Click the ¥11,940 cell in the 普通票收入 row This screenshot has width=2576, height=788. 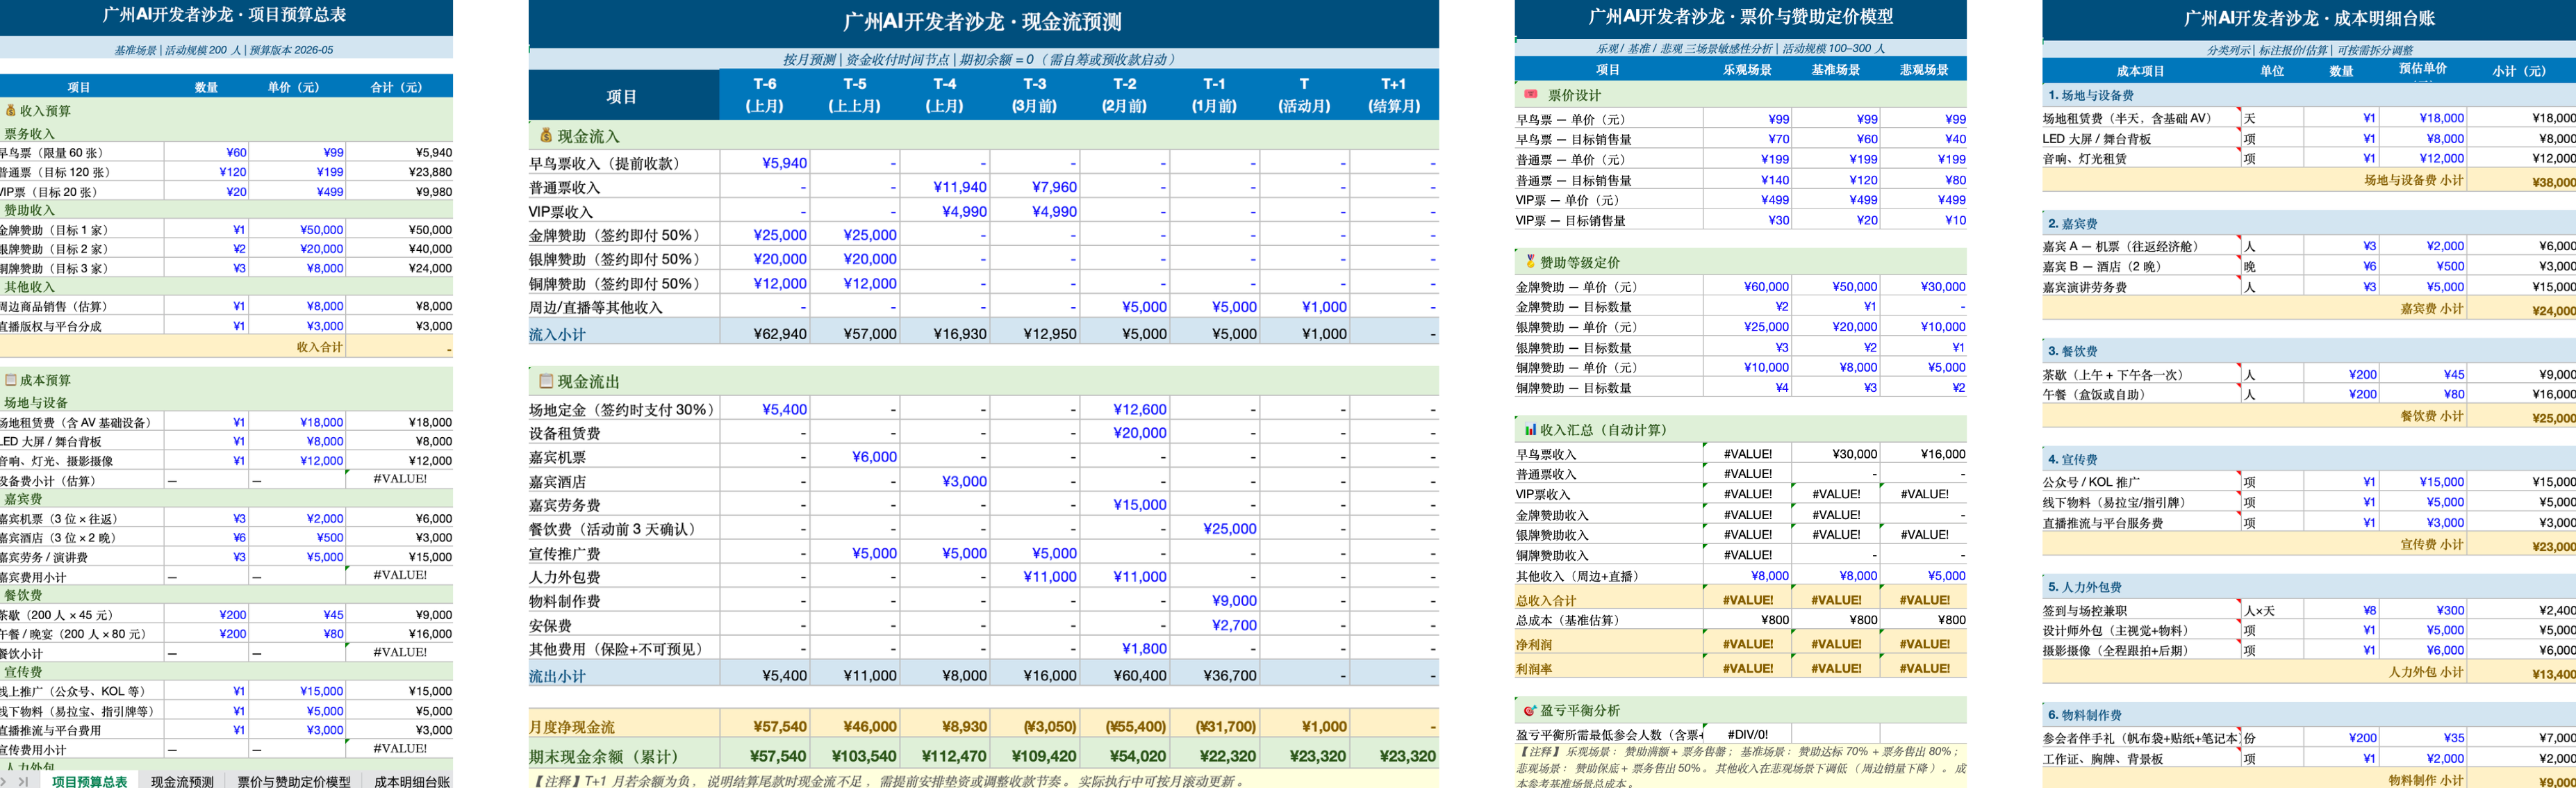click(960, 187)
